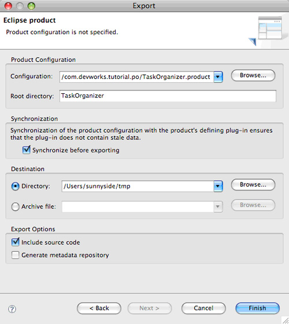Uncheck Include source code option
This screenshot has width=289, height=324.
coord(15,242)
